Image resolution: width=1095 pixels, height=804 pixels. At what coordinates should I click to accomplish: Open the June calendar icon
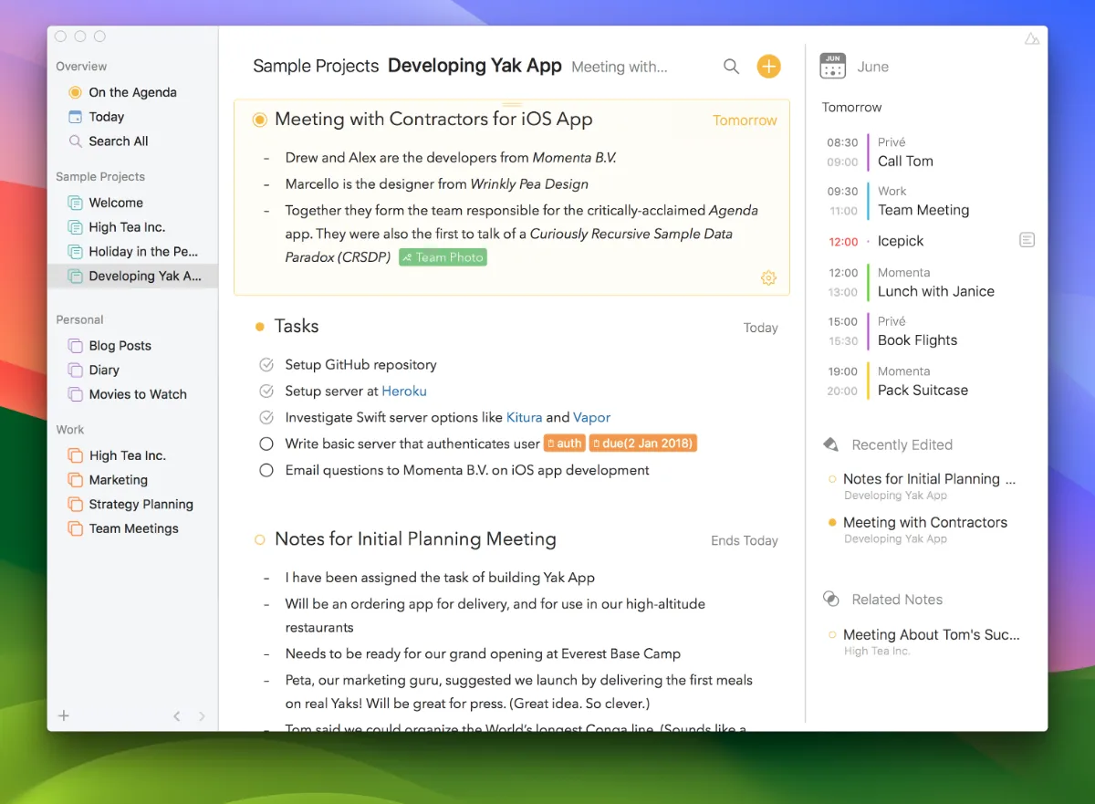coord(832,67)
